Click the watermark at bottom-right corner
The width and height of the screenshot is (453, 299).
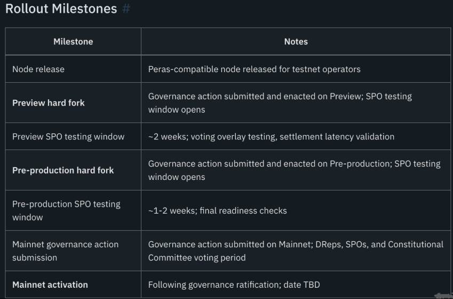click(x=443, y=295)
